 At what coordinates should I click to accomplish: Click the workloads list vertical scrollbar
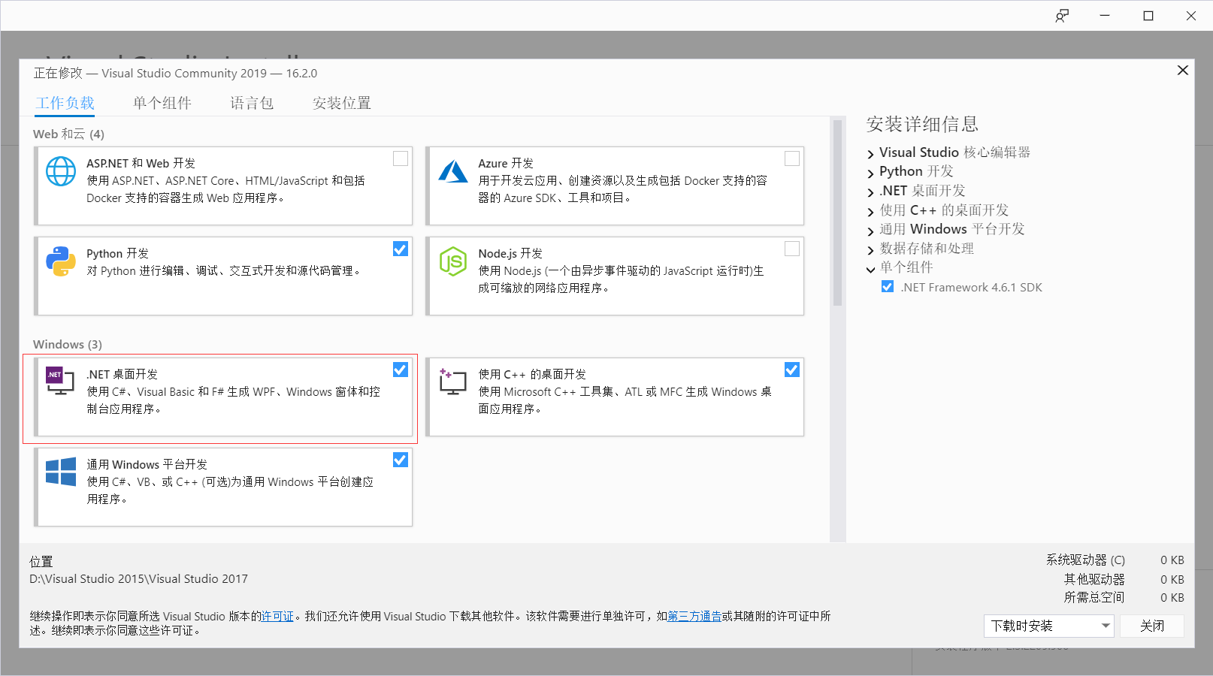pos(837,213)
